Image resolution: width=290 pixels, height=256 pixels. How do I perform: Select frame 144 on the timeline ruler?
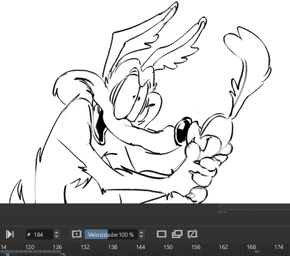(x=140, y=247)
